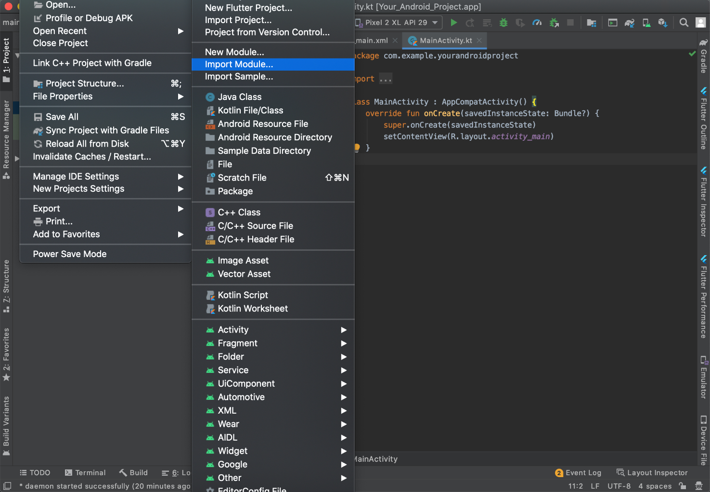Choose Import Module... menu item
This screenshot has width=710, height=492.
point(273,64)
